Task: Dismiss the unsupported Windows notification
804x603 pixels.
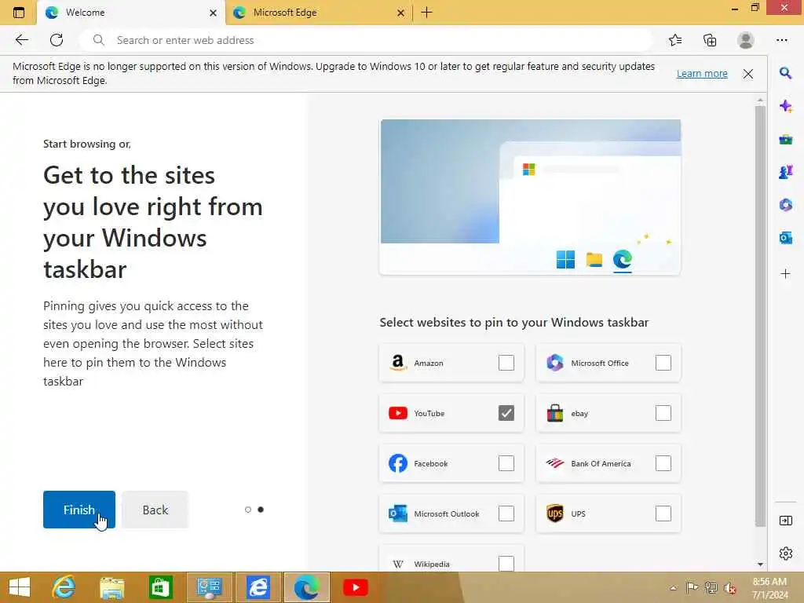Action: pos(748,74)
